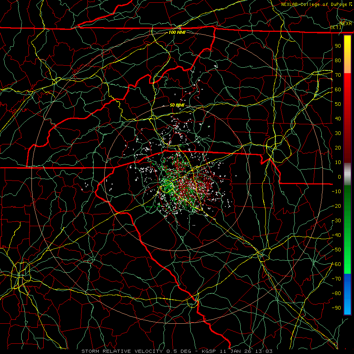The height and width of the screenshot is (354, 354).
Task: Click the "-30" value on velocity scale
Action: point(336,221)
